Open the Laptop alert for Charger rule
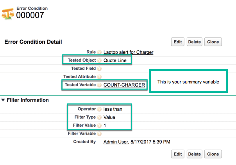Viewport: 236px width, 165px height. [128, 52]
